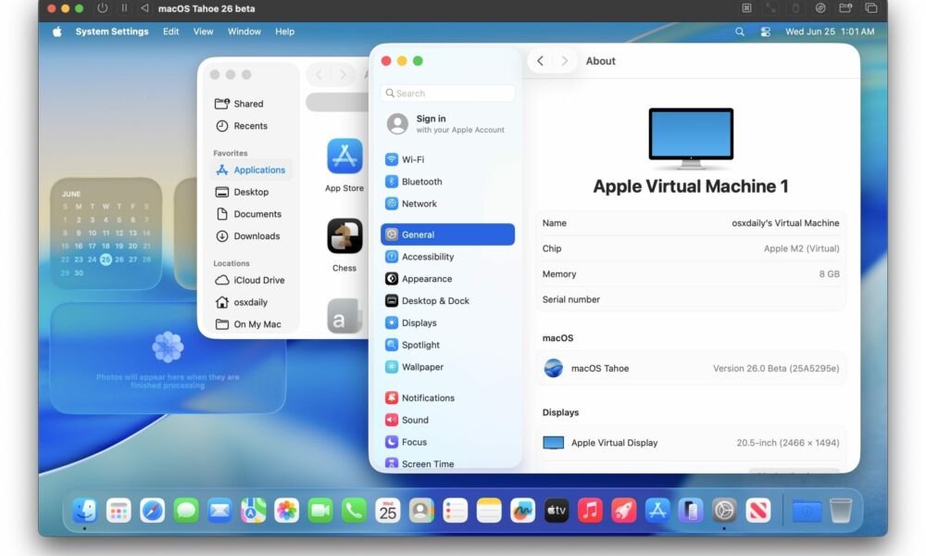This screenshot has height=556, width=926.
Task: Open FaceTime from the Dock
Action: [320, 511]
